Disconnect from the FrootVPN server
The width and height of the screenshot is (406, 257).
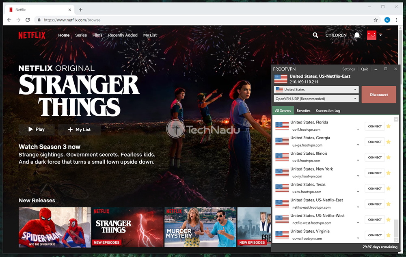[379, 95]
